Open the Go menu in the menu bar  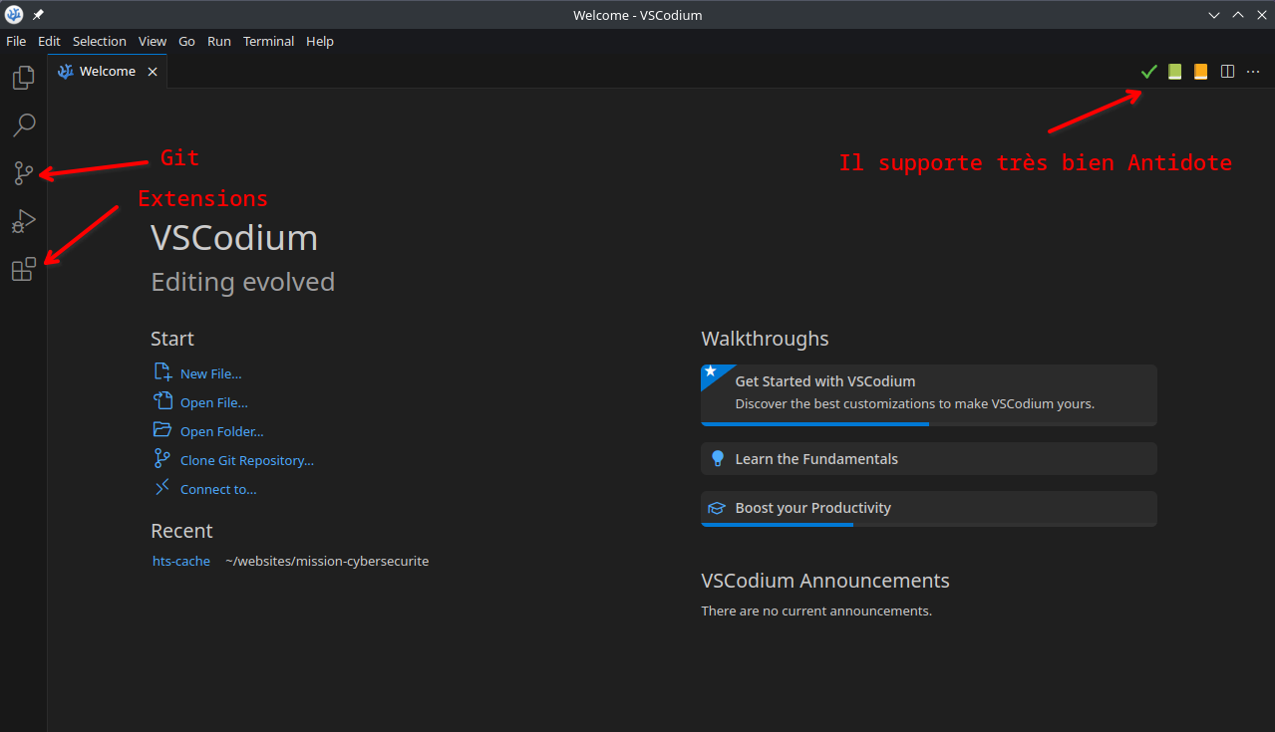tap(186, 41)
